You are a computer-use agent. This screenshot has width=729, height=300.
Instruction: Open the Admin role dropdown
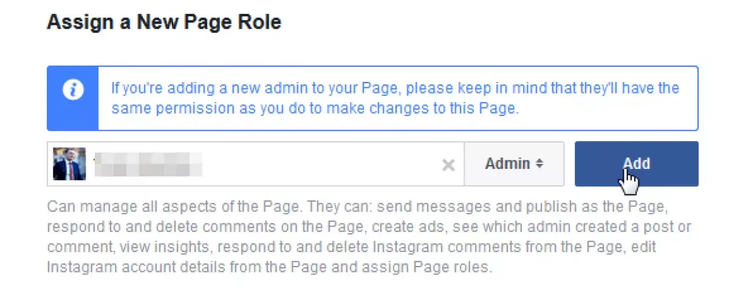(x=514, y=164)
